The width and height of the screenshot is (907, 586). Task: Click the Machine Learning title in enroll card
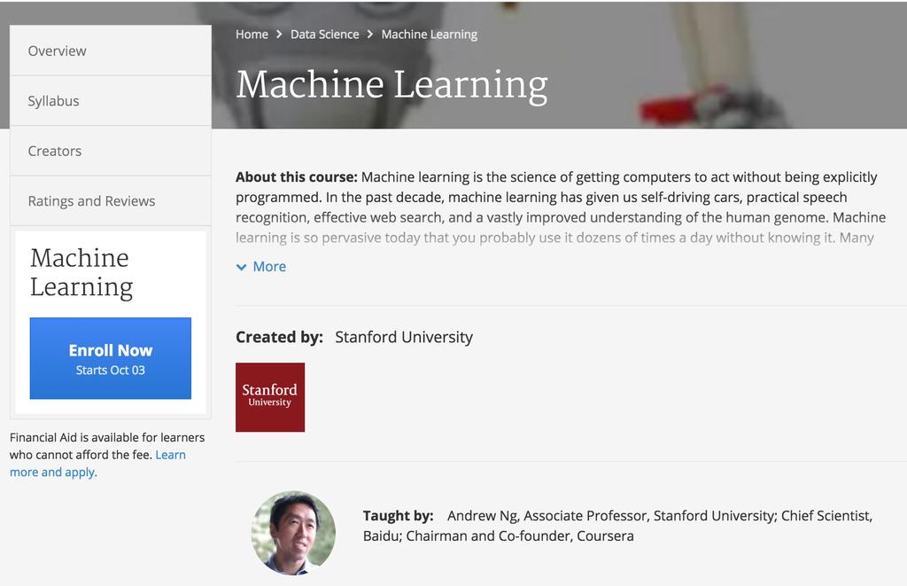81,272
